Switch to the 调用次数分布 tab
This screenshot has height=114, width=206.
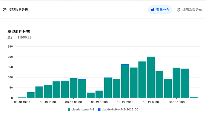[x=189, y=10]
